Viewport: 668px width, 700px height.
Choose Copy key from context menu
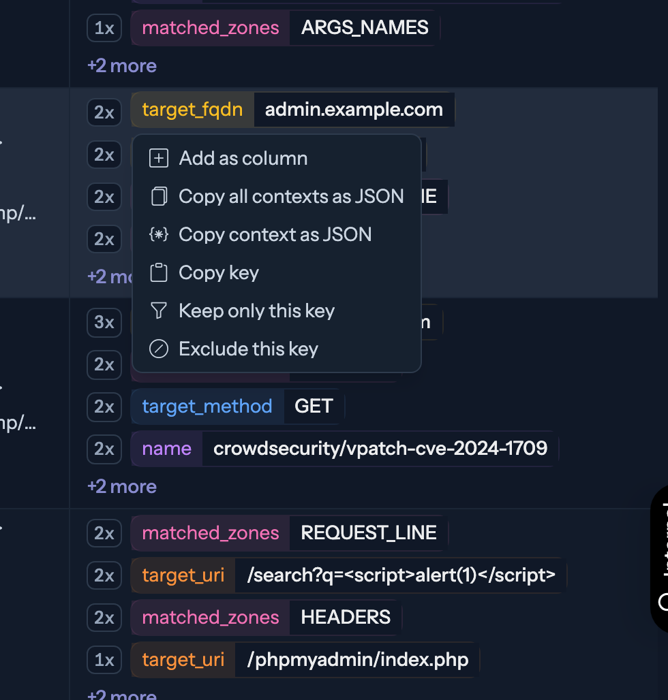coord(277,273)
